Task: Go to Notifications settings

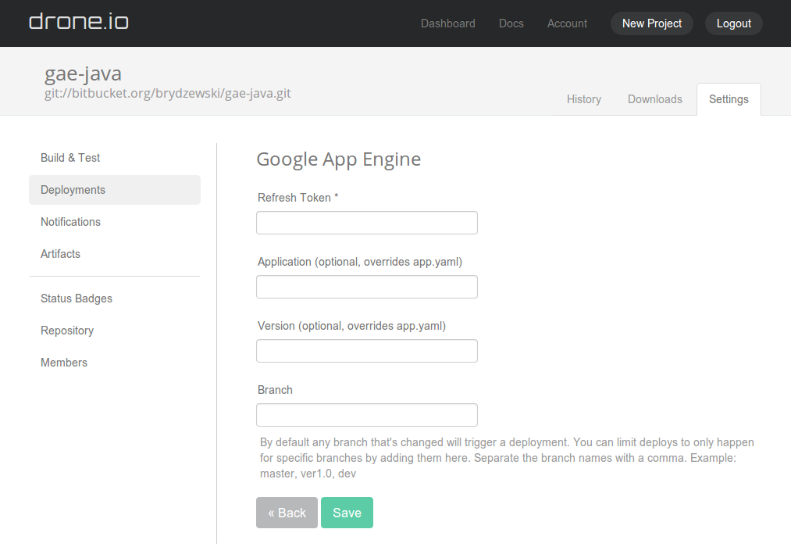Action: tap(70, 222)
